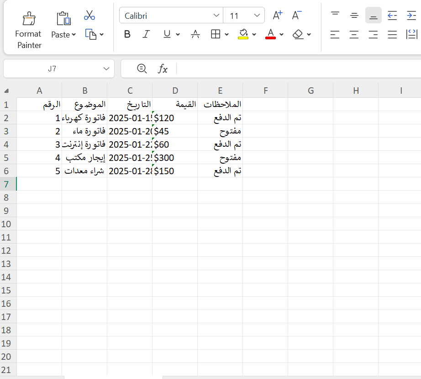This screenshot has height=379, width=421.
Task: Click the header cell التاريخ
Action: (x=130, y=104)
